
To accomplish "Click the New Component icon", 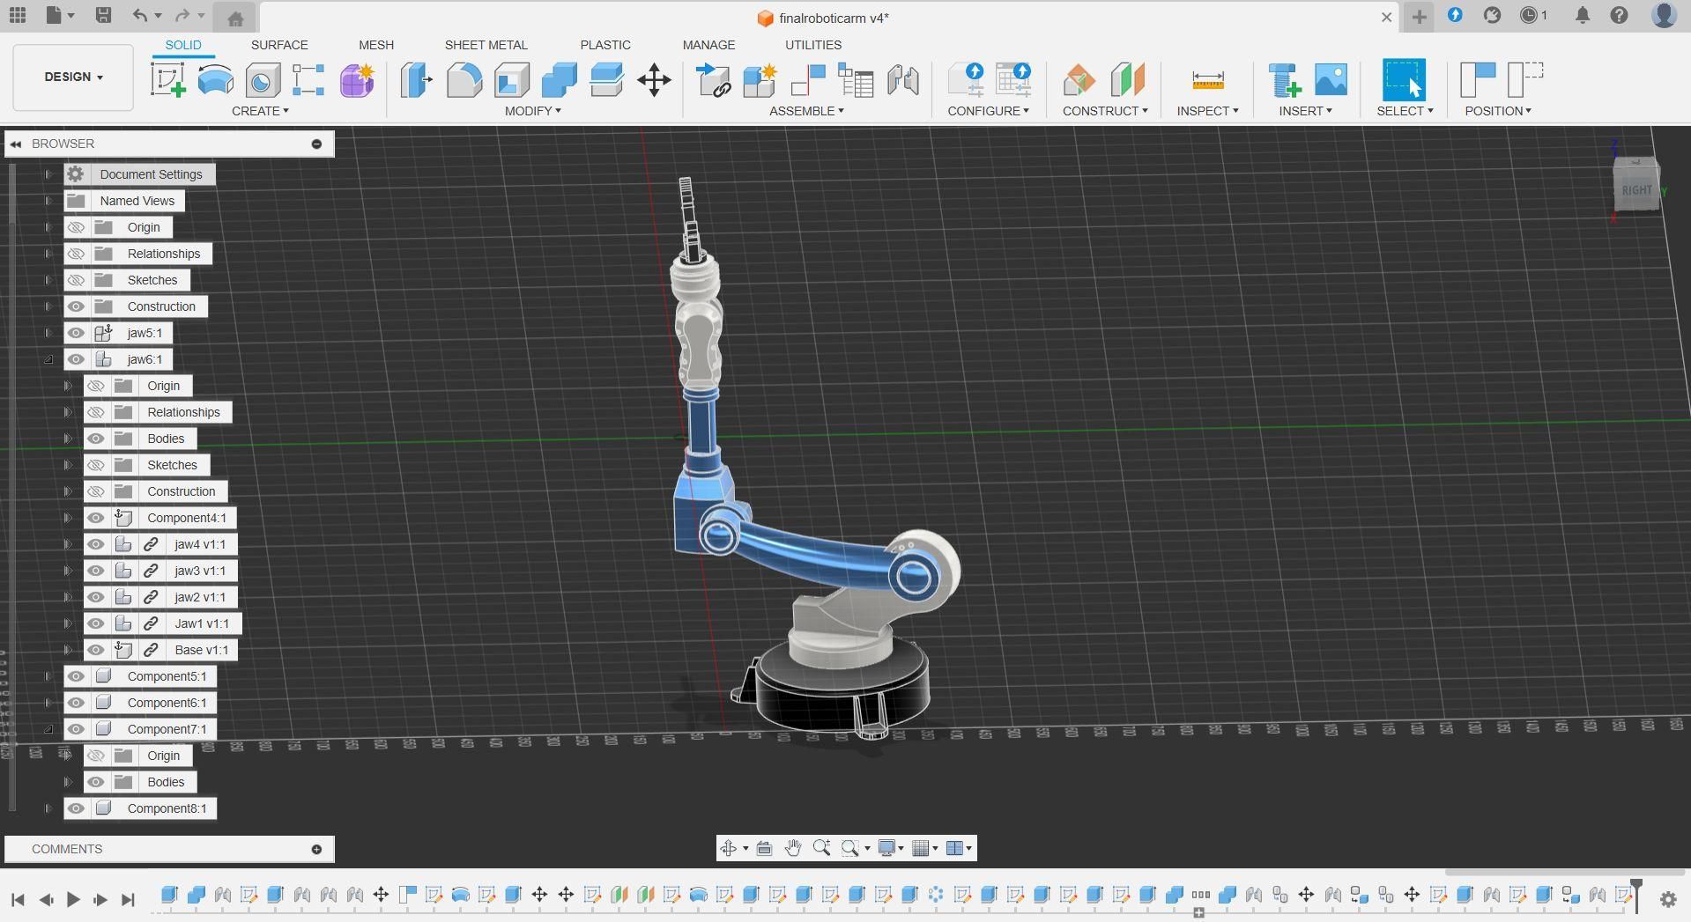I will pos(760,80).
